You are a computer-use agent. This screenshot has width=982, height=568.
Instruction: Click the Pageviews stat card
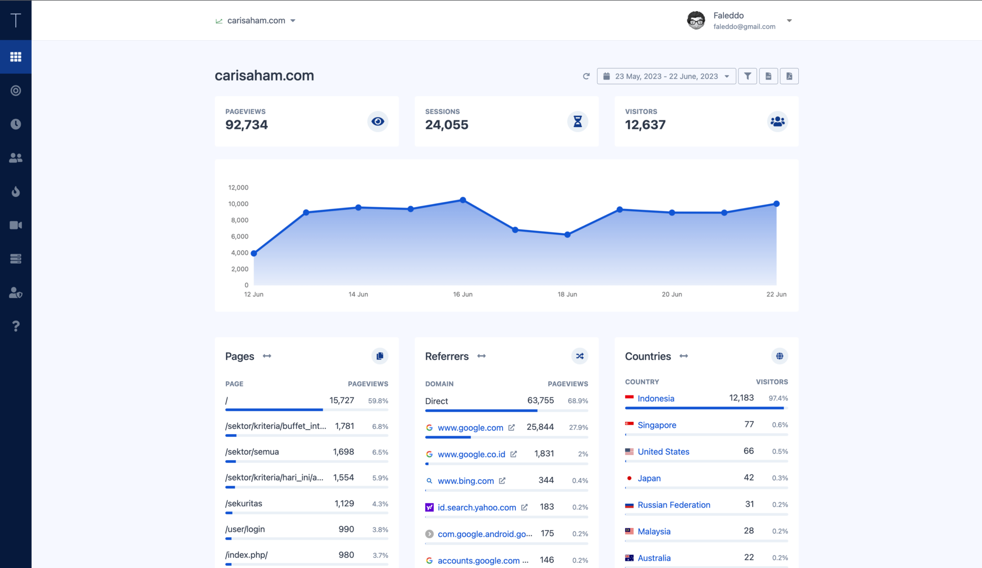(306, 121)
